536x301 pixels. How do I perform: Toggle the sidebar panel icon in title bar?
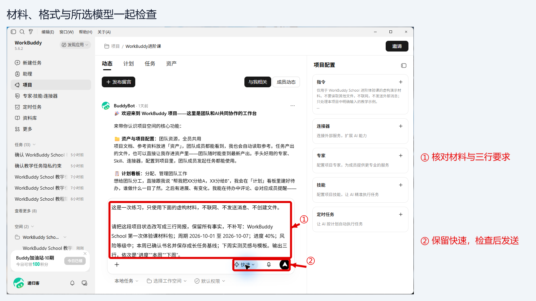click(13, 32)
